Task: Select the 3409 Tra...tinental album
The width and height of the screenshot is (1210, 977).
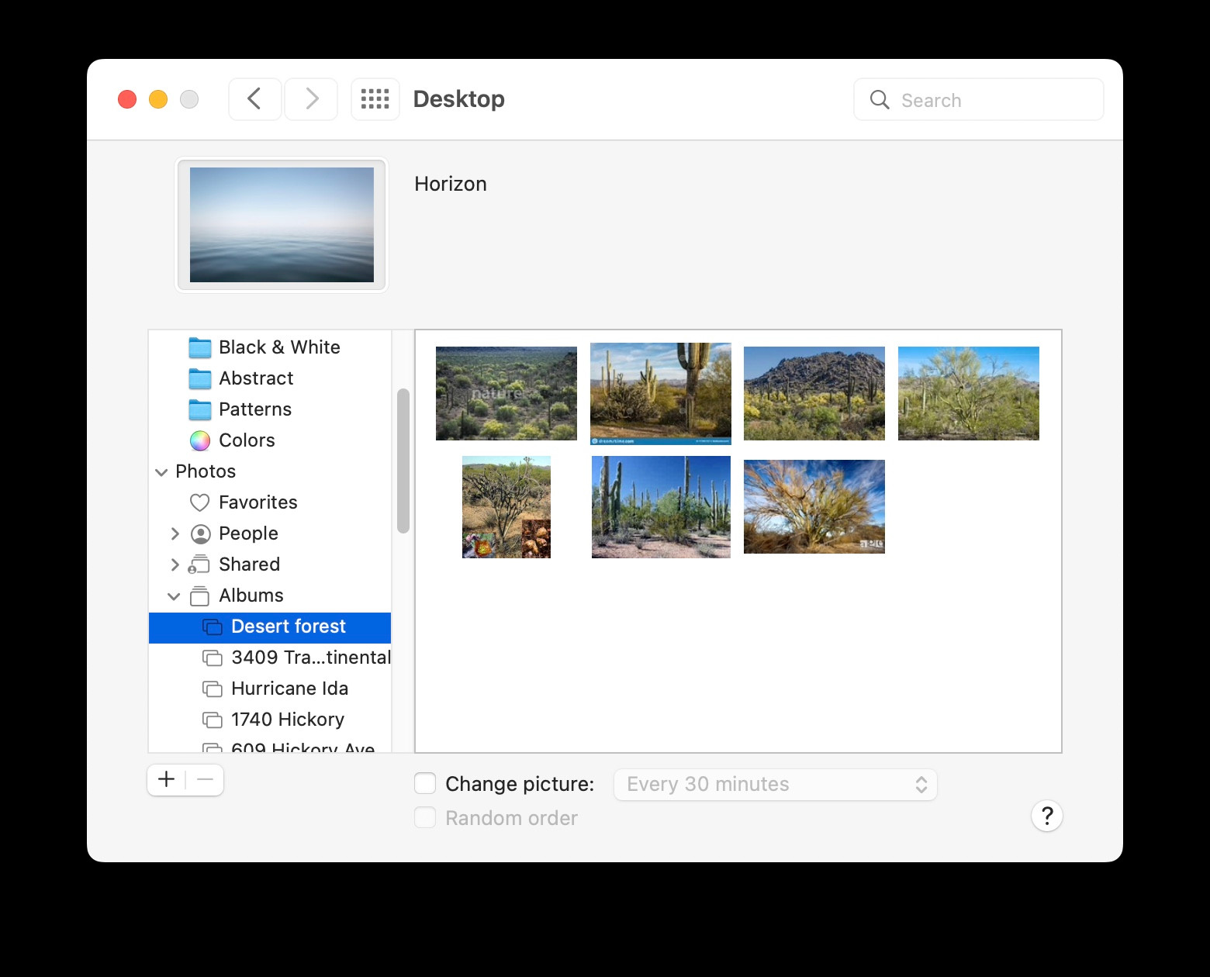Action: [x=270, y=658]
